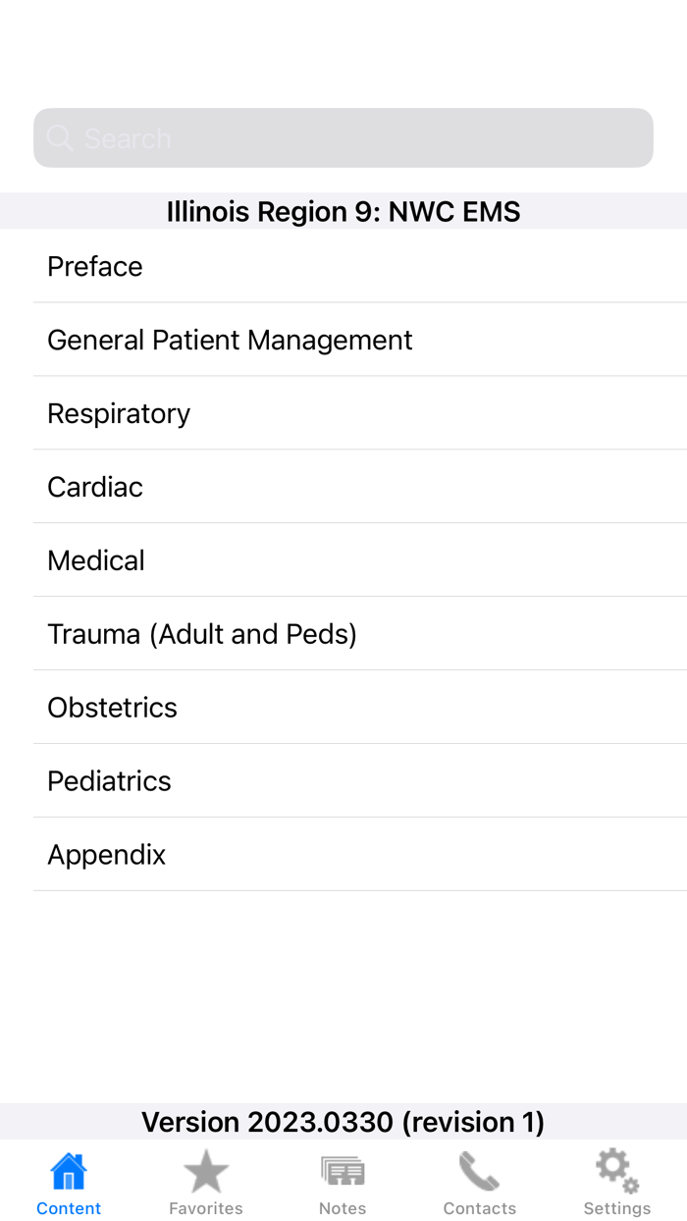This screenshot has width=687, height=1221.
Task: Select General Patient Management
Action: (230, 341)
